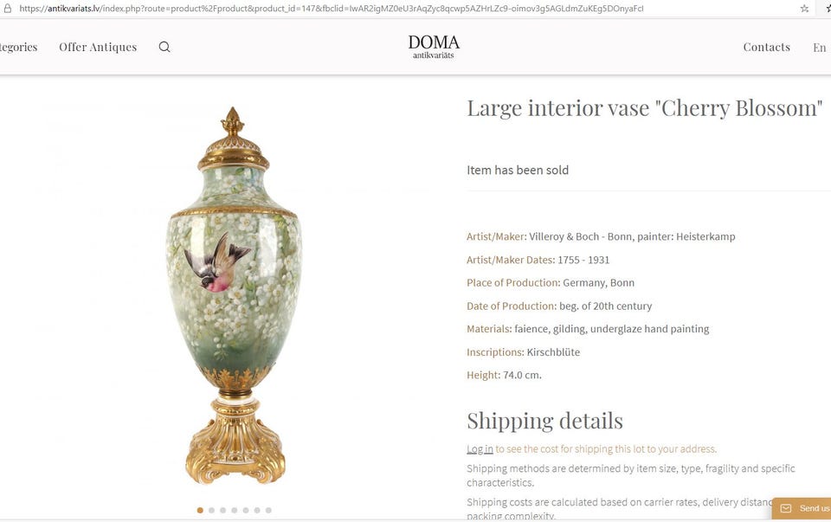This screenshot has width=831, height=522.
Task: Click the Cherry Blossom vase image
Action: pyautogui.click(x=235, y=296)
